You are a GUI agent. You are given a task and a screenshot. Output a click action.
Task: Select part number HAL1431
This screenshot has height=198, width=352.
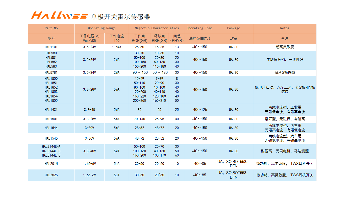pos(51,110)
